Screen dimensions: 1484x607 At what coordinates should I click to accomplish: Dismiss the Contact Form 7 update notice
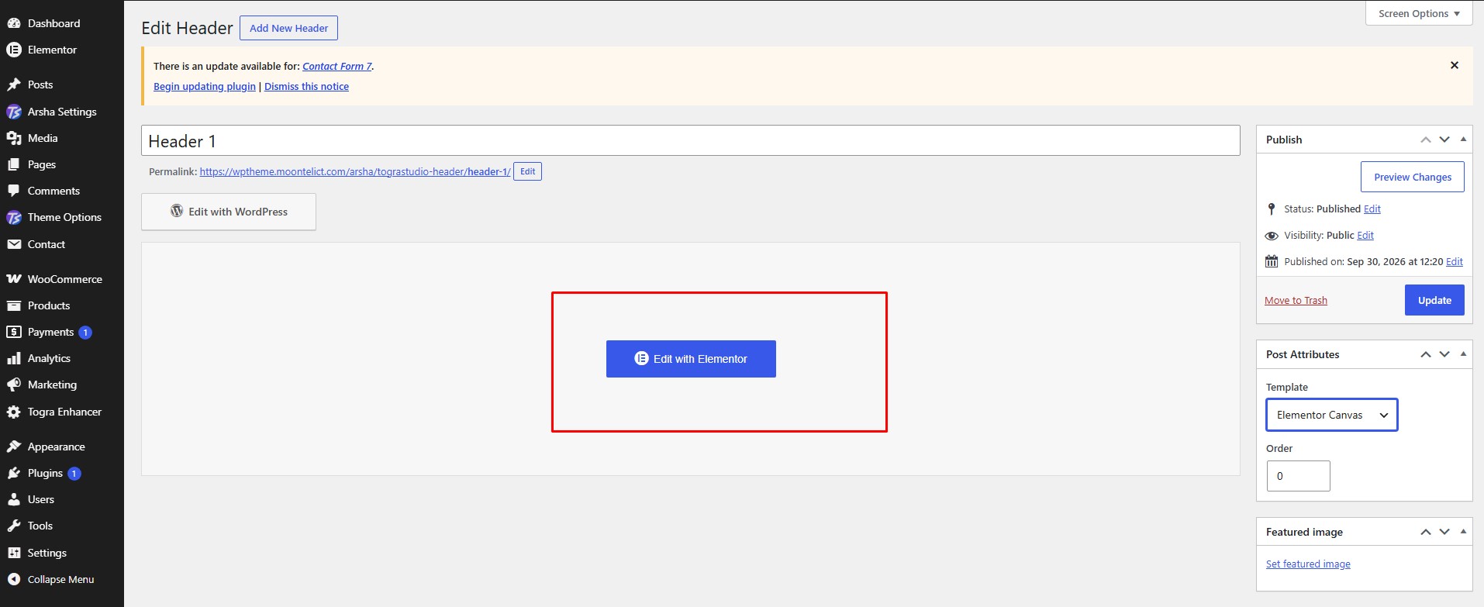click(x=1455, y=65)
